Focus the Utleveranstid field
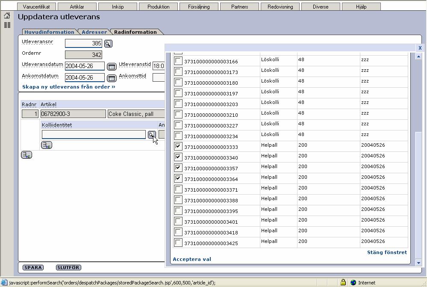This screenshot has height=287, width=427. pyautogui.click(x=159, y=66)
